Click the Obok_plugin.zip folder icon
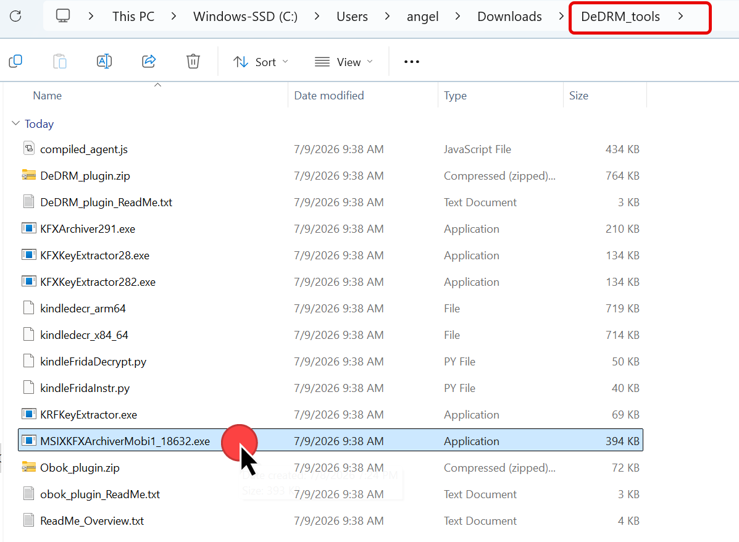739x542 pixels. pyautogui.click(x=29, y=467)
